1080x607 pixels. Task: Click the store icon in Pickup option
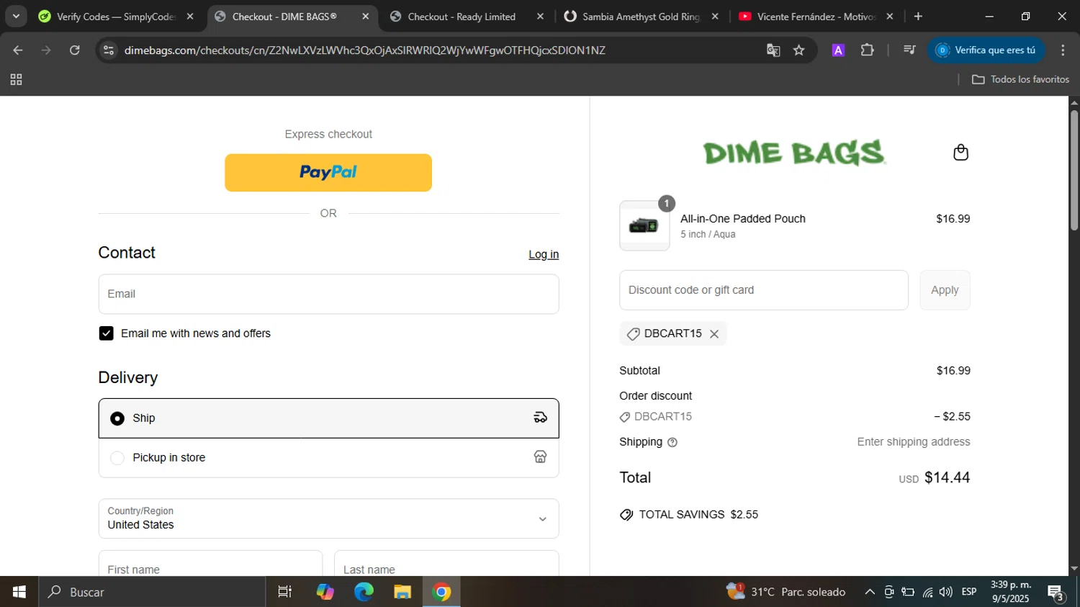(x=540, y=457)
